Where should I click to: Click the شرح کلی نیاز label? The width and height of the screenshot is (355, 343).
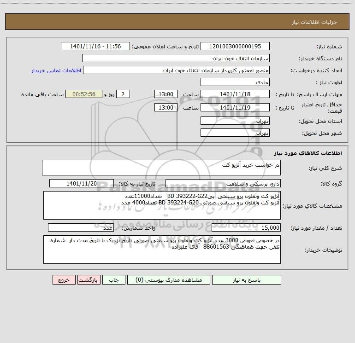[325, 168]
